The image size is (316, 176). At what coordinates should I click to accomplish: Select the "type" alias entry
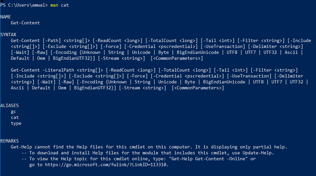(16, 123)
